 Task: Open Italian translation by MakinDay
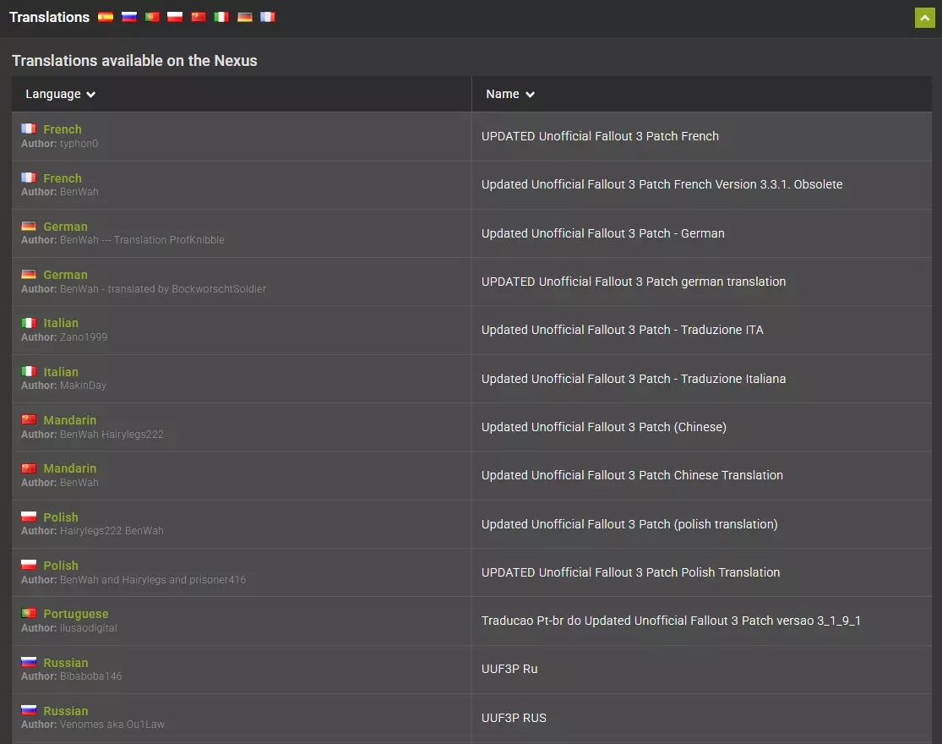[x=61, y=372]
